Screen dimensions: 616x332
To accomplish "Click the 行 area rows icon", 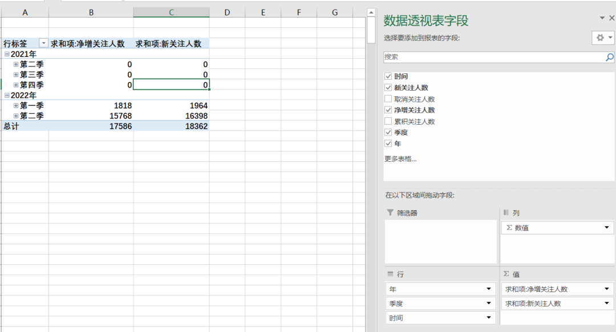I will (x=390, y=274).
